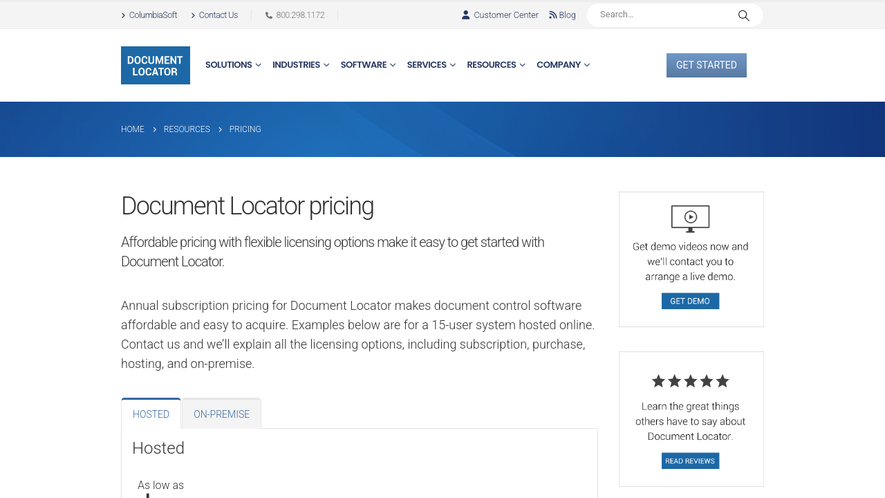Viewport: 885px width, 498px height.
Task: Expand the Industries dropdown menu
Action: click(301, 65)
